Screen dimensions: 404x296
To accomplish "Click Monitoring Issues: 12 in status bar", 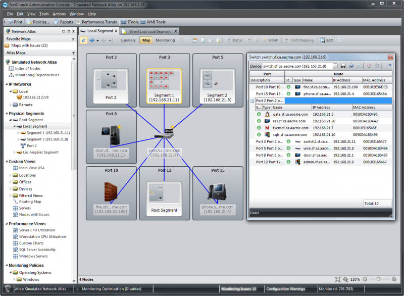I will click(238, 289).
